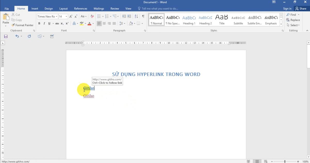Click the Save icon on Quick Access Toolbar

tap(6, 36)
